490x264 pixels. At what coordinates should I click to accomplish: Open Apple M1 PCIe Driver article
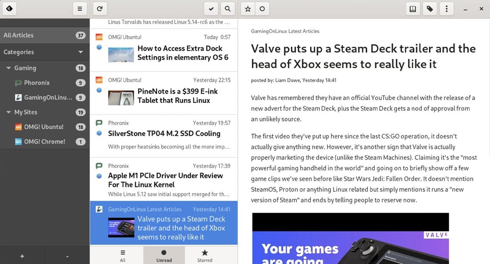point(164,179)
